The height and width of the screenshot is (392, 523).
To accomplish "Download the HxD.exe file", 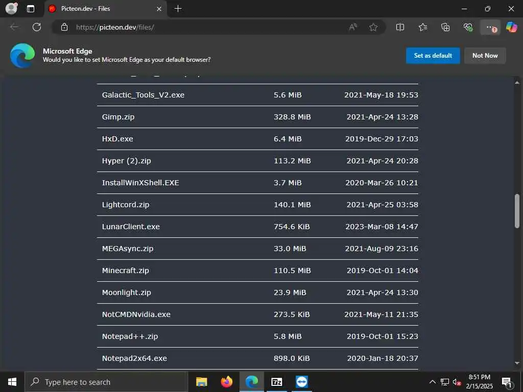I will tap(117, 139).
